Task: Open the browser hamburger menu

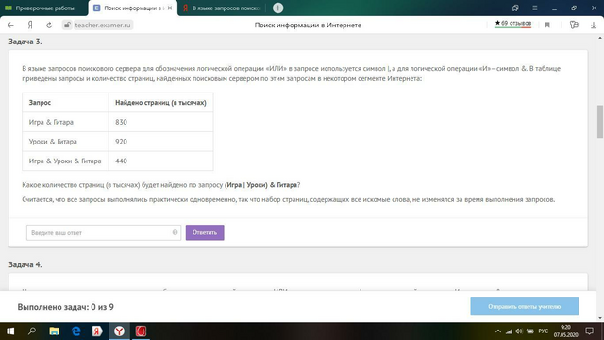Action: [x=535, y=8]
